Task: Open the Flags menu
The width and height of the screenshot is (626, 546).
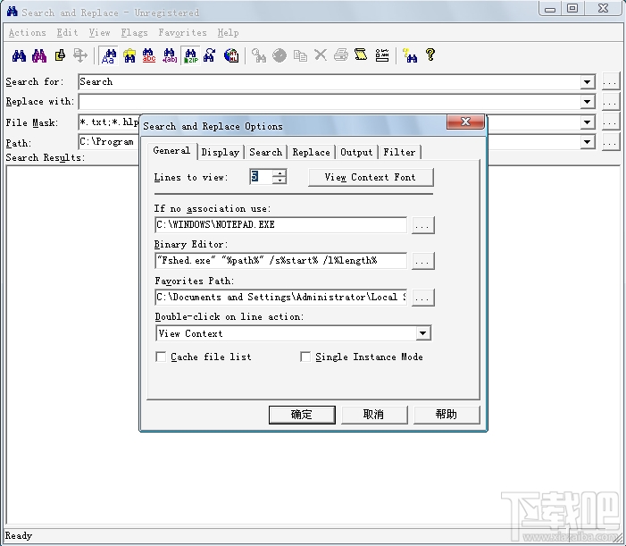Action: 135,33
